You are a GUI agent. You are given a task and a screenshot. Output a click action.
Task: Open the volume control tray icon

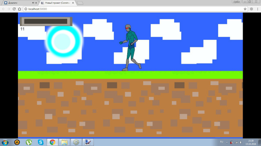click(x=241, y=142)
